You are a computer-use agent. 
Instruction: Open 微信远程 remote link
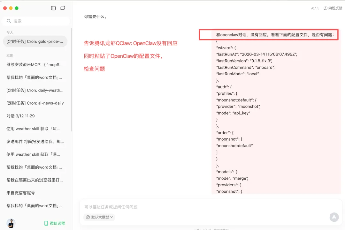tap(55, 223)
